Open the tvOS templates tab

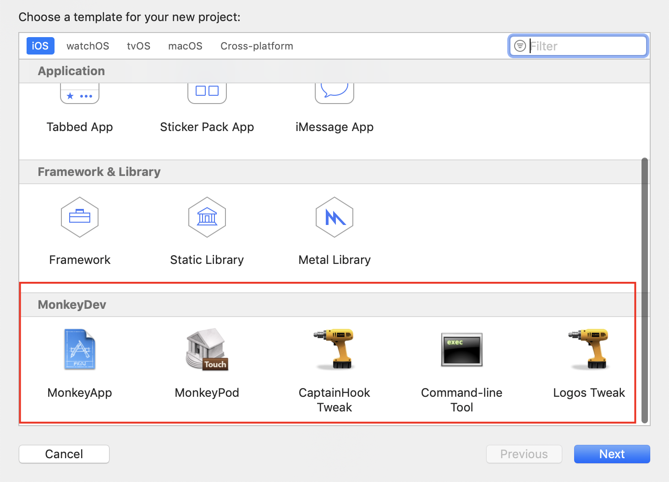pos(138,46)
